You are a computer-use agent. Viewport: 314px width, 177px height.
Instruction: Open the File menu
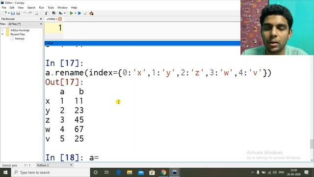point(4,8)
